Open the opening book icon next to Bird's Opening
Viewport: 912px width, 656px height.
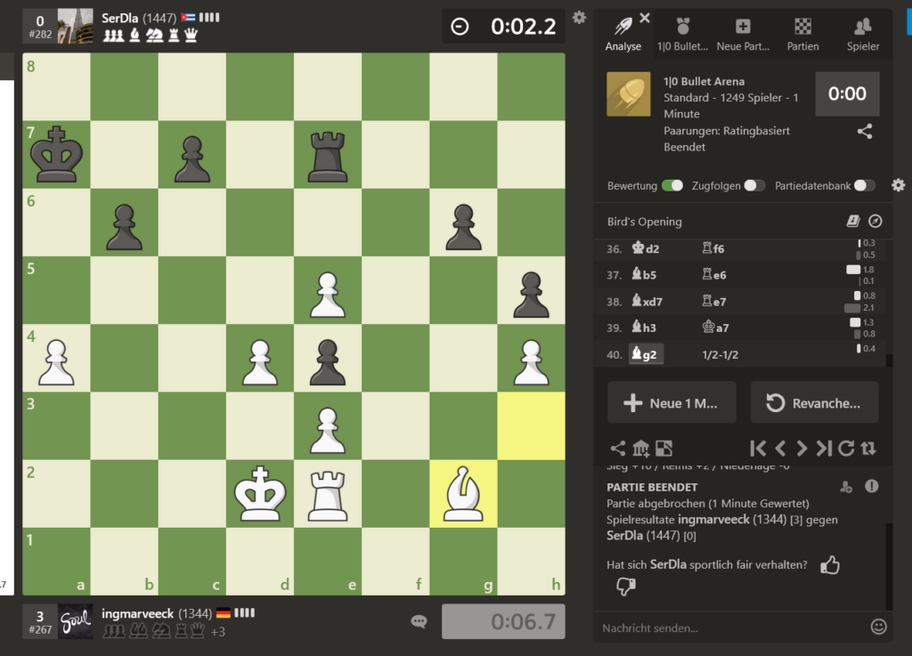[x=852, y=221]
